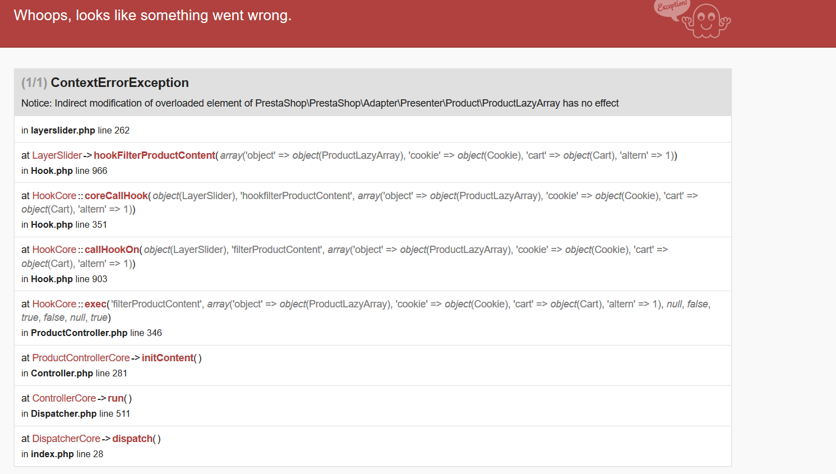This screenshot has width=836, height=474.
Task: Click the DispatcherCore class name
Action: click(67, 439)
